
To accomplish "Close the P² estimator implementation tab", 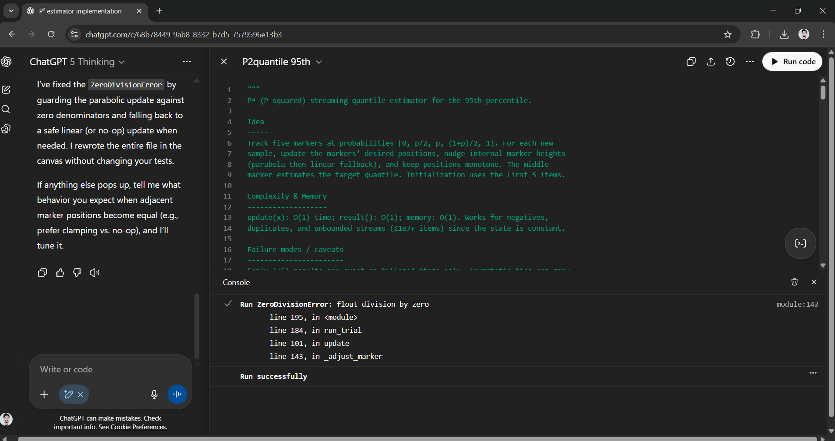I will [x=139, y=11].
